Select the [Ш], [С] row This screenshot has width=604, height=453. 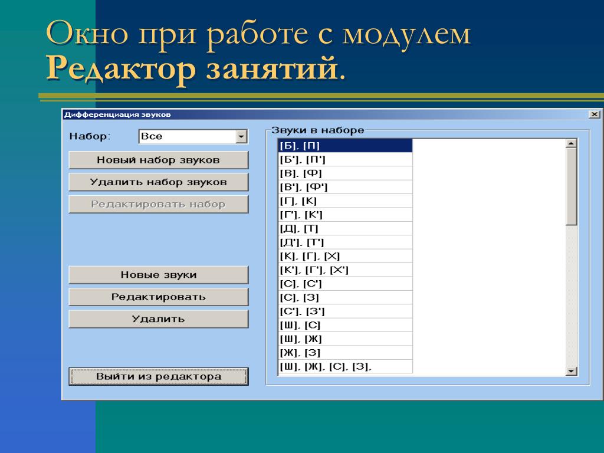[x=345, y=325]
